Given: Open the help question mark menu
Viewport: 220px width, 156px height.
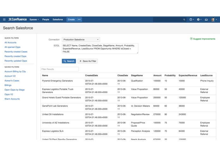Looking at the screenshot, I should click(x=192, y=20).
